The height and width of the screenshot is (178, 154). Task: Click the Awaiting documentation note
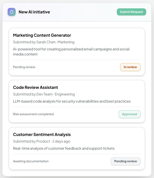[31, 161]
